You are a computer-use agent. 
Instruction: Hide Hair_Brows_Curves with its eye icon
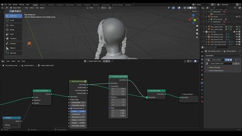[x=237, y=39]
